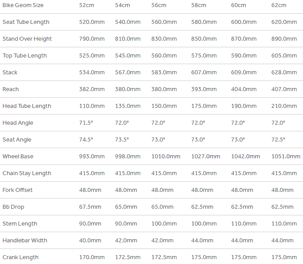Click the 71.5° head angle value

[86, 123]
